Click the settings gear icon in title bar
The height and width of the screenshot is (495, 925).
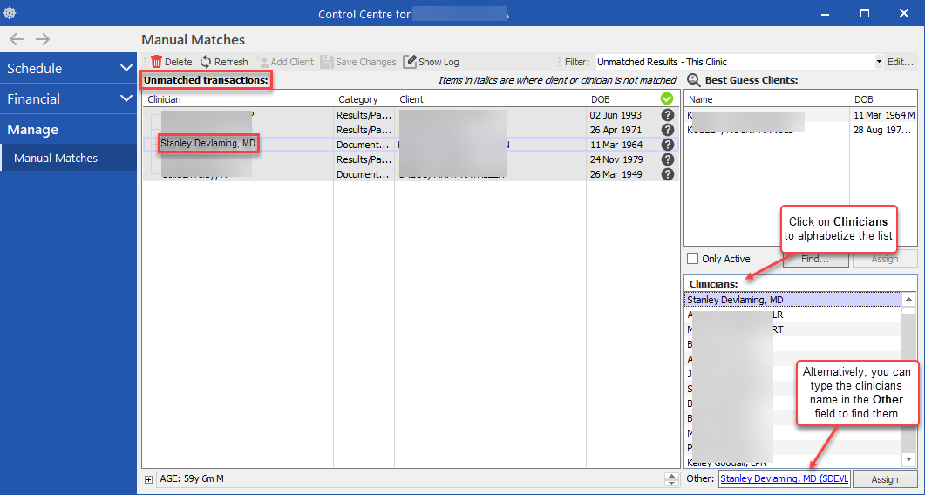(10, 14)
